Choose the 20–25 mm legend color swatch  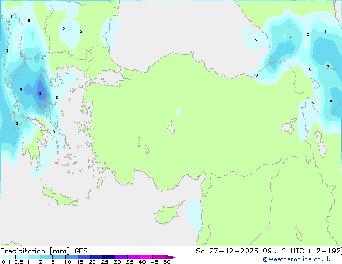point(96,257)
